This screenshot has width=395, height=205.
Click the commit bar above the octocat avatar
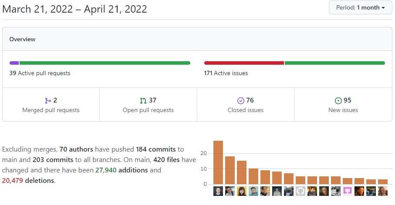click(300, 180)
